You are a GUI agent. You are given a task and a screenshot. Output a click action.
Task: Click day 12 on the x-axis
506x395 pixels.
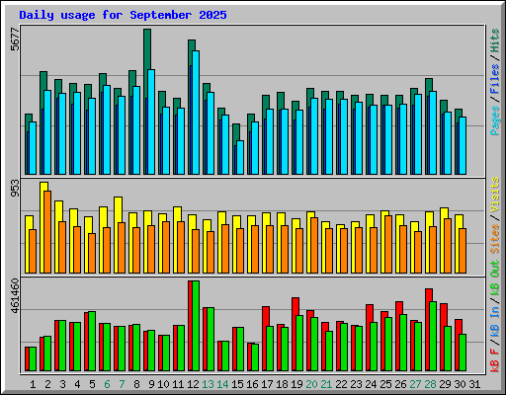[193, 384]
